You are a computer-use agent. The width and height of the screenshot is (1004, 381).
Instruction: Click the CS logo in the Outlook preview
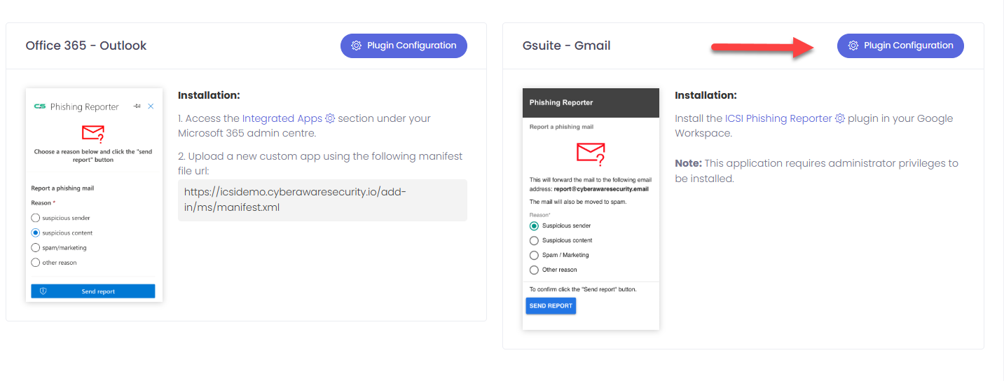[40, 106]
